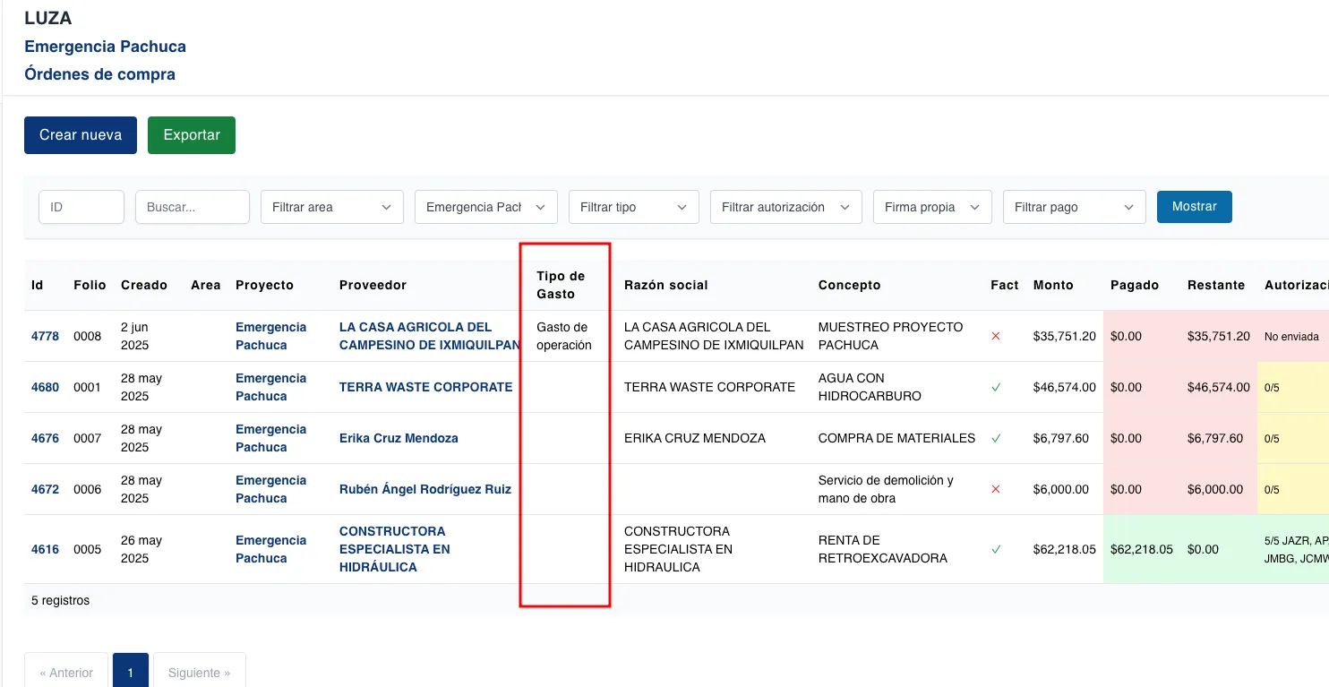Click green checkmark Fact icon for order 4680
Viewport: 1329px width, 687px height.
point(995,388)
